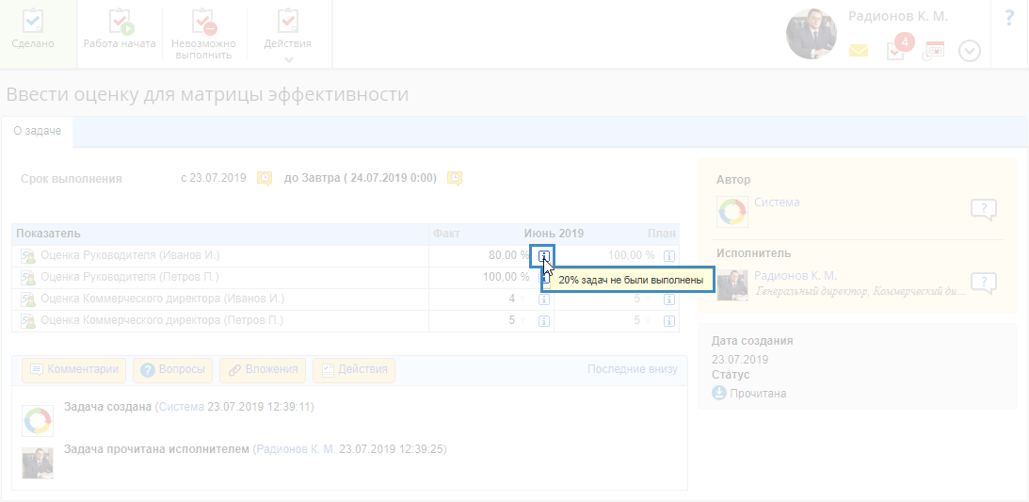This screenshot has width=1029, height=502.
Task: Select Оценка Руководителя (Иванов И.) row text
Action: [130, 255]
